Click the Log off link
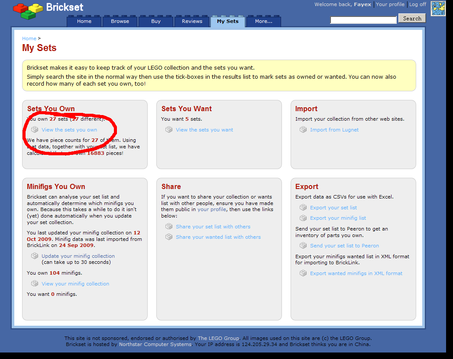The height and width of the screenshot is (359, 453). [x=417, y=4]
